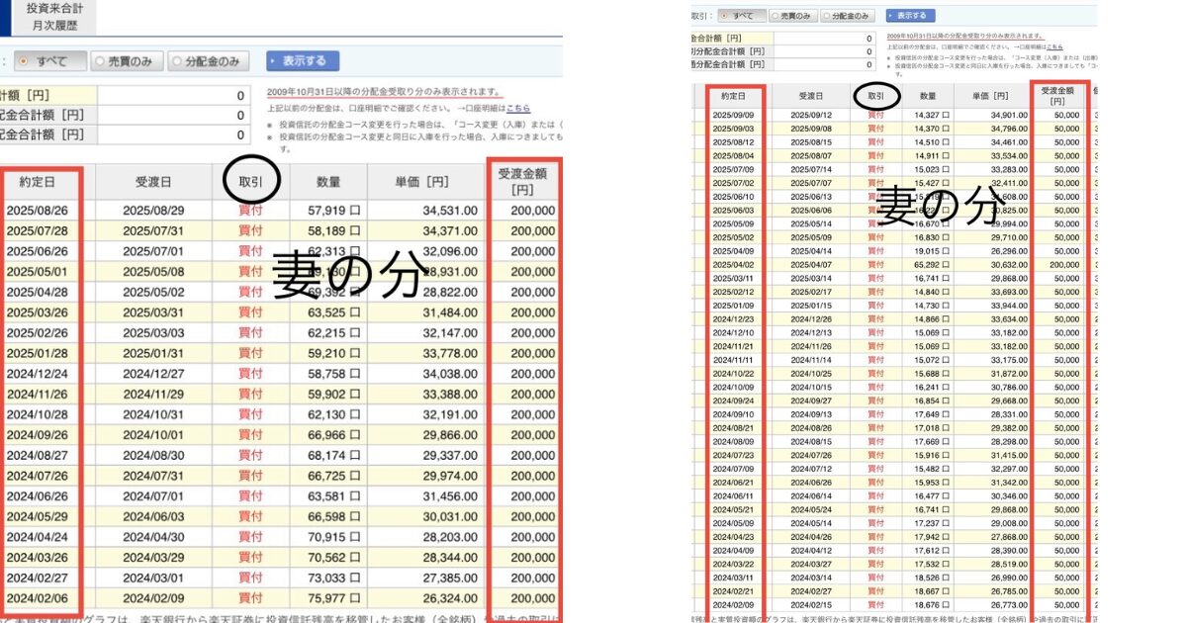This screenshot has width=1187, height=623.
Task: Click 約定日 column header in left table
Action: (43, 182)
